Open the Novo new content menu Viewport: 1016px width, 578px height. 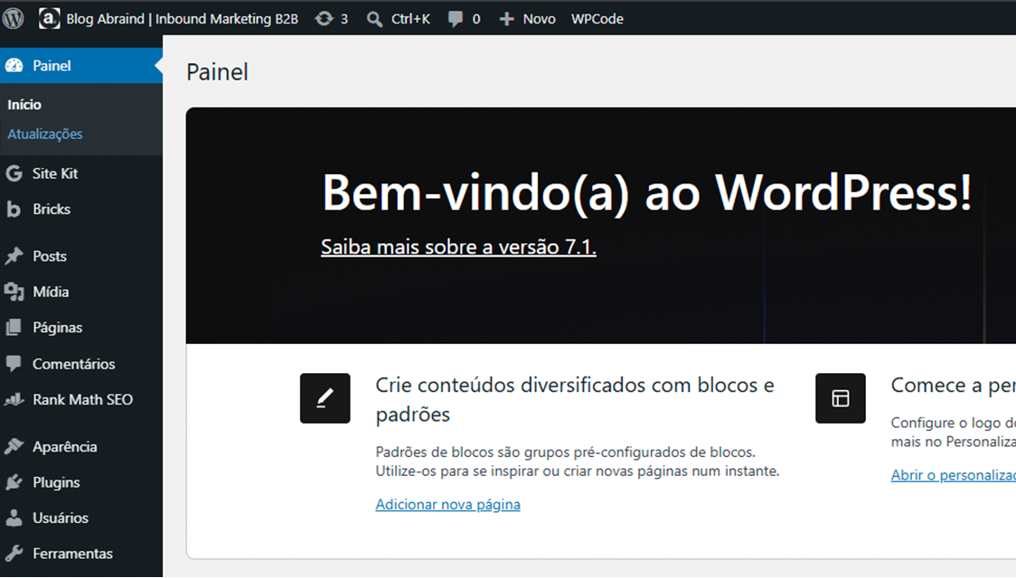click(x=539, y=20)
